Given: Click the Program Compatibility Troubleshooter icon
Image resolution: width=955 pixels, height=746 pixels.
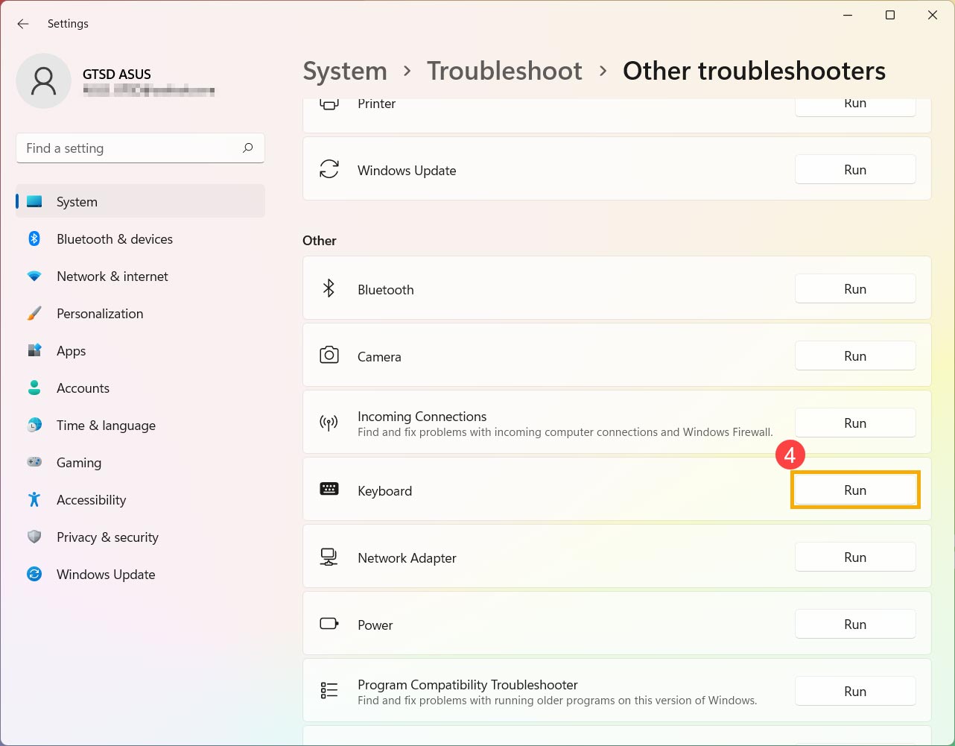Looking at the screenshot, I should pos(329,691).
